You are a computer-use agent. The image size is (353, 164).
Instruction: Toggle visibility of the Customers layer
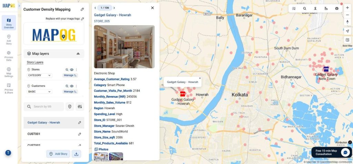pos(72,86)
